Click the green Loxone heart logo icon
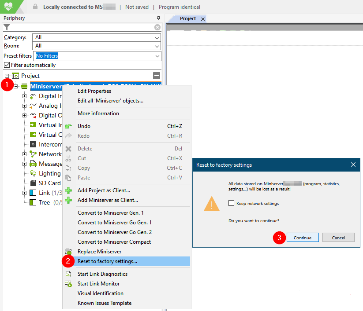Image resolution: width=363 pixels, height=311 pixels. [x=9, y=7]
